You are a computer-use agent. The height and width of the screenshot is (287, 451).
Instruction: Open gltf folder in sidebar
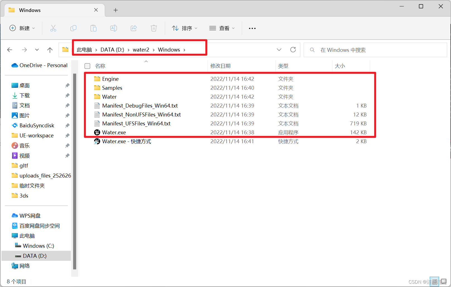coord(20,166)
